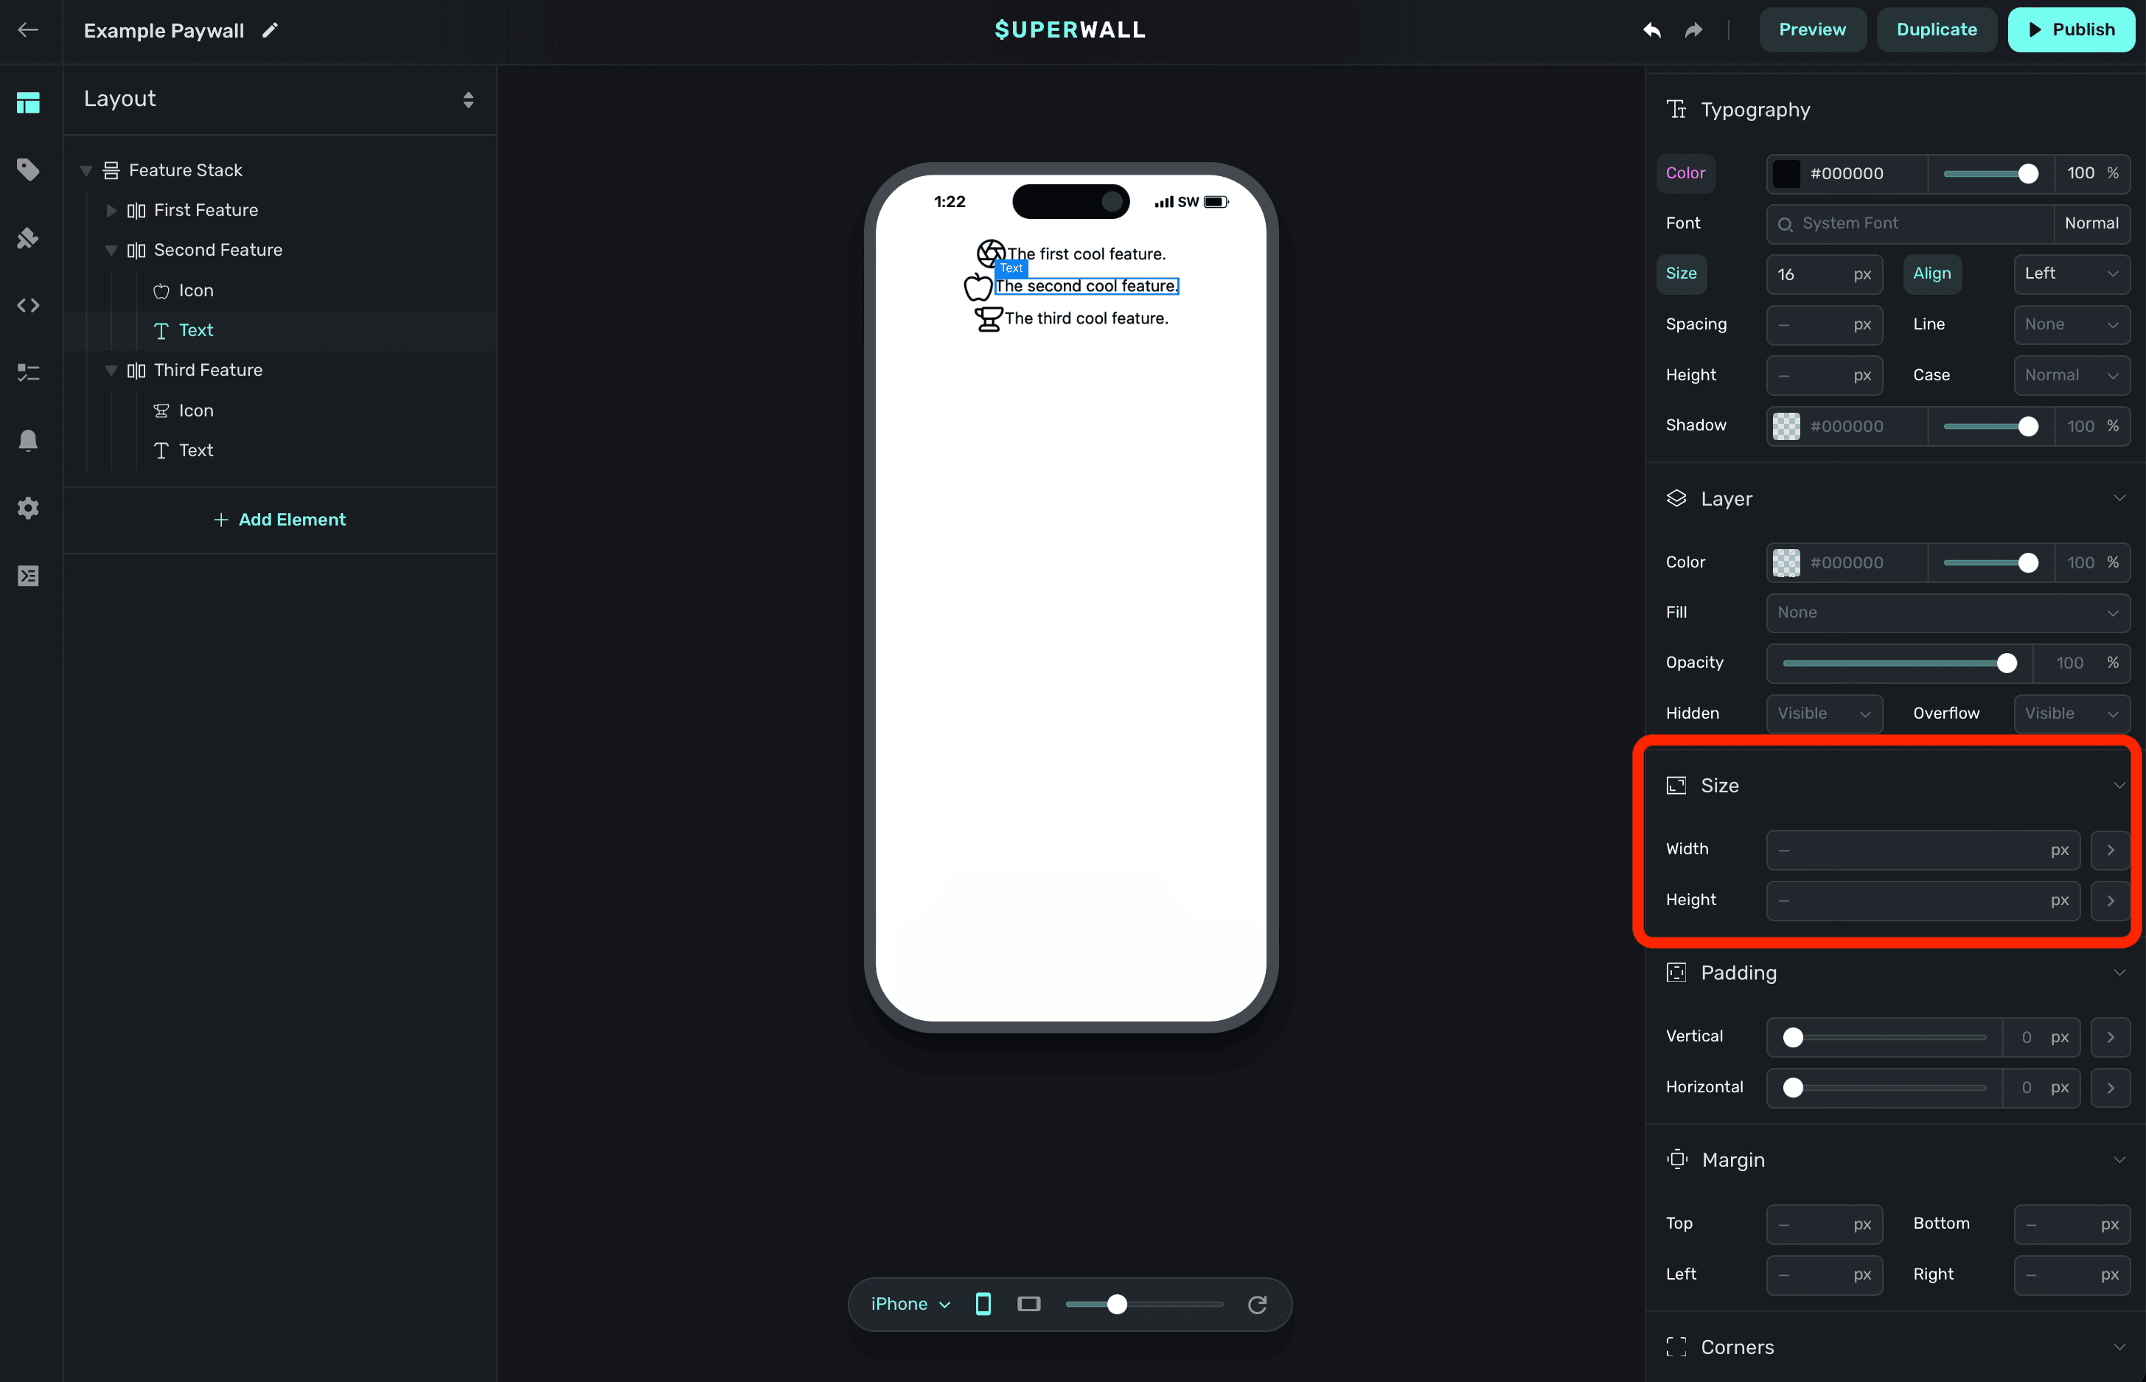Viewport: 2146px width, 1382px height.
Task: Click the Publish button
Action: click(x=2071, y=29)
